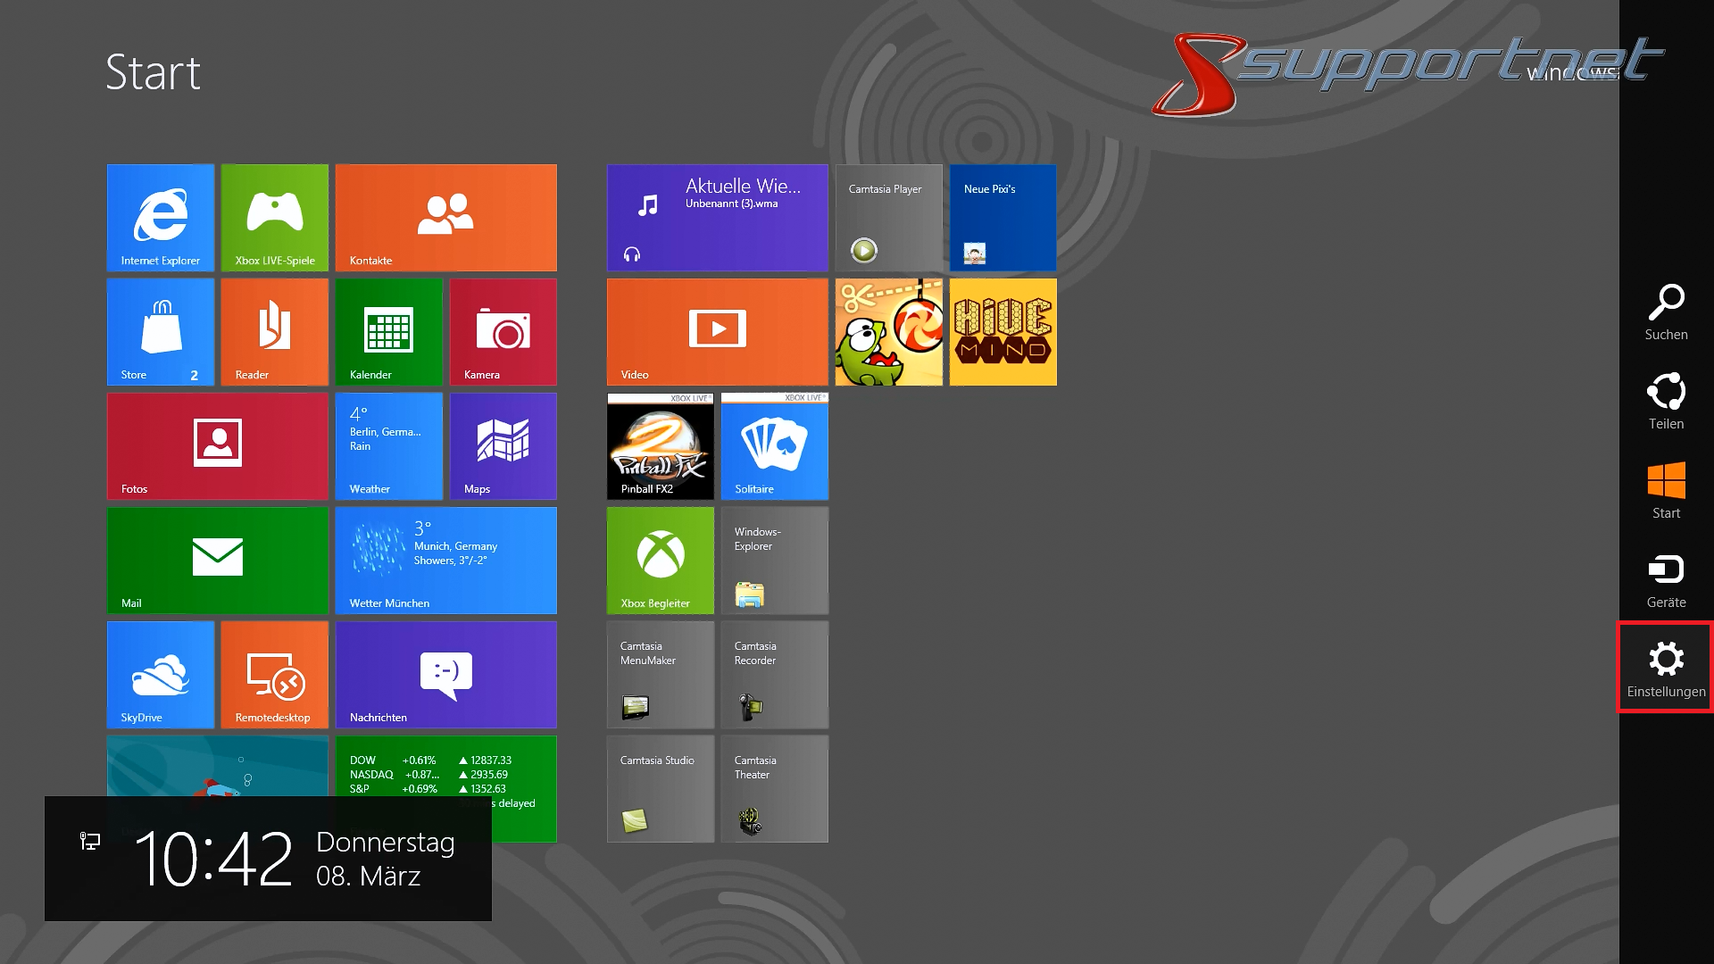This screenshot has width=1714, height=964.
Task: Launch the Cut the Rope game tile
Action: [889, 332]
